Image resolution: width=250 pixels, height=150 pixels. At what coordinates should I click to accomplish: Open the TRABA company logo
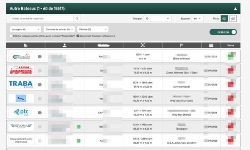tap(21, 84)
